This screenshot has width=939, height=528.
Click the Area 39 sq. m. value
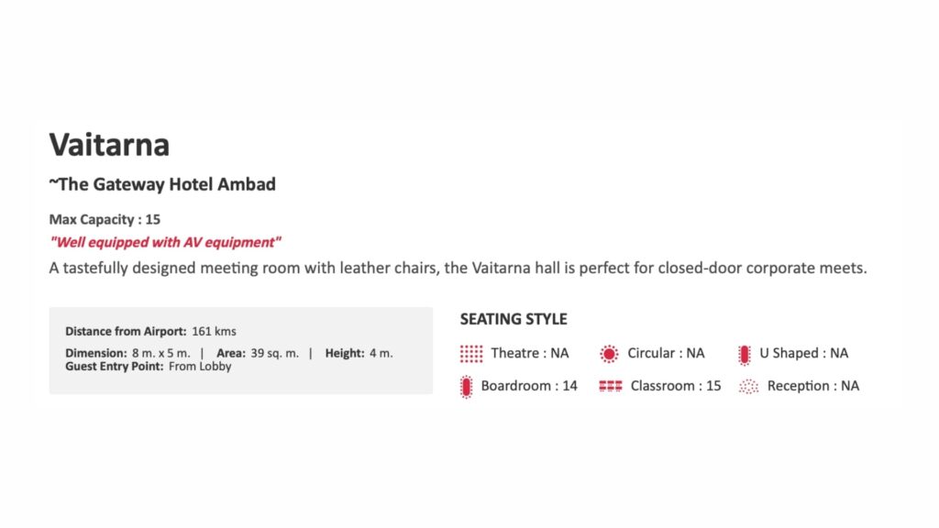[275, 353]
